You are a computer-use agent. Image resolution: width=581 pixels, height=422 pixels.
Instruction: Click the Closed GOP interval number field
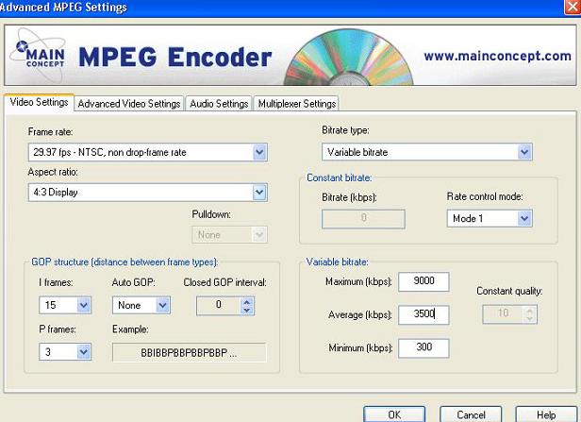point(219,306)
